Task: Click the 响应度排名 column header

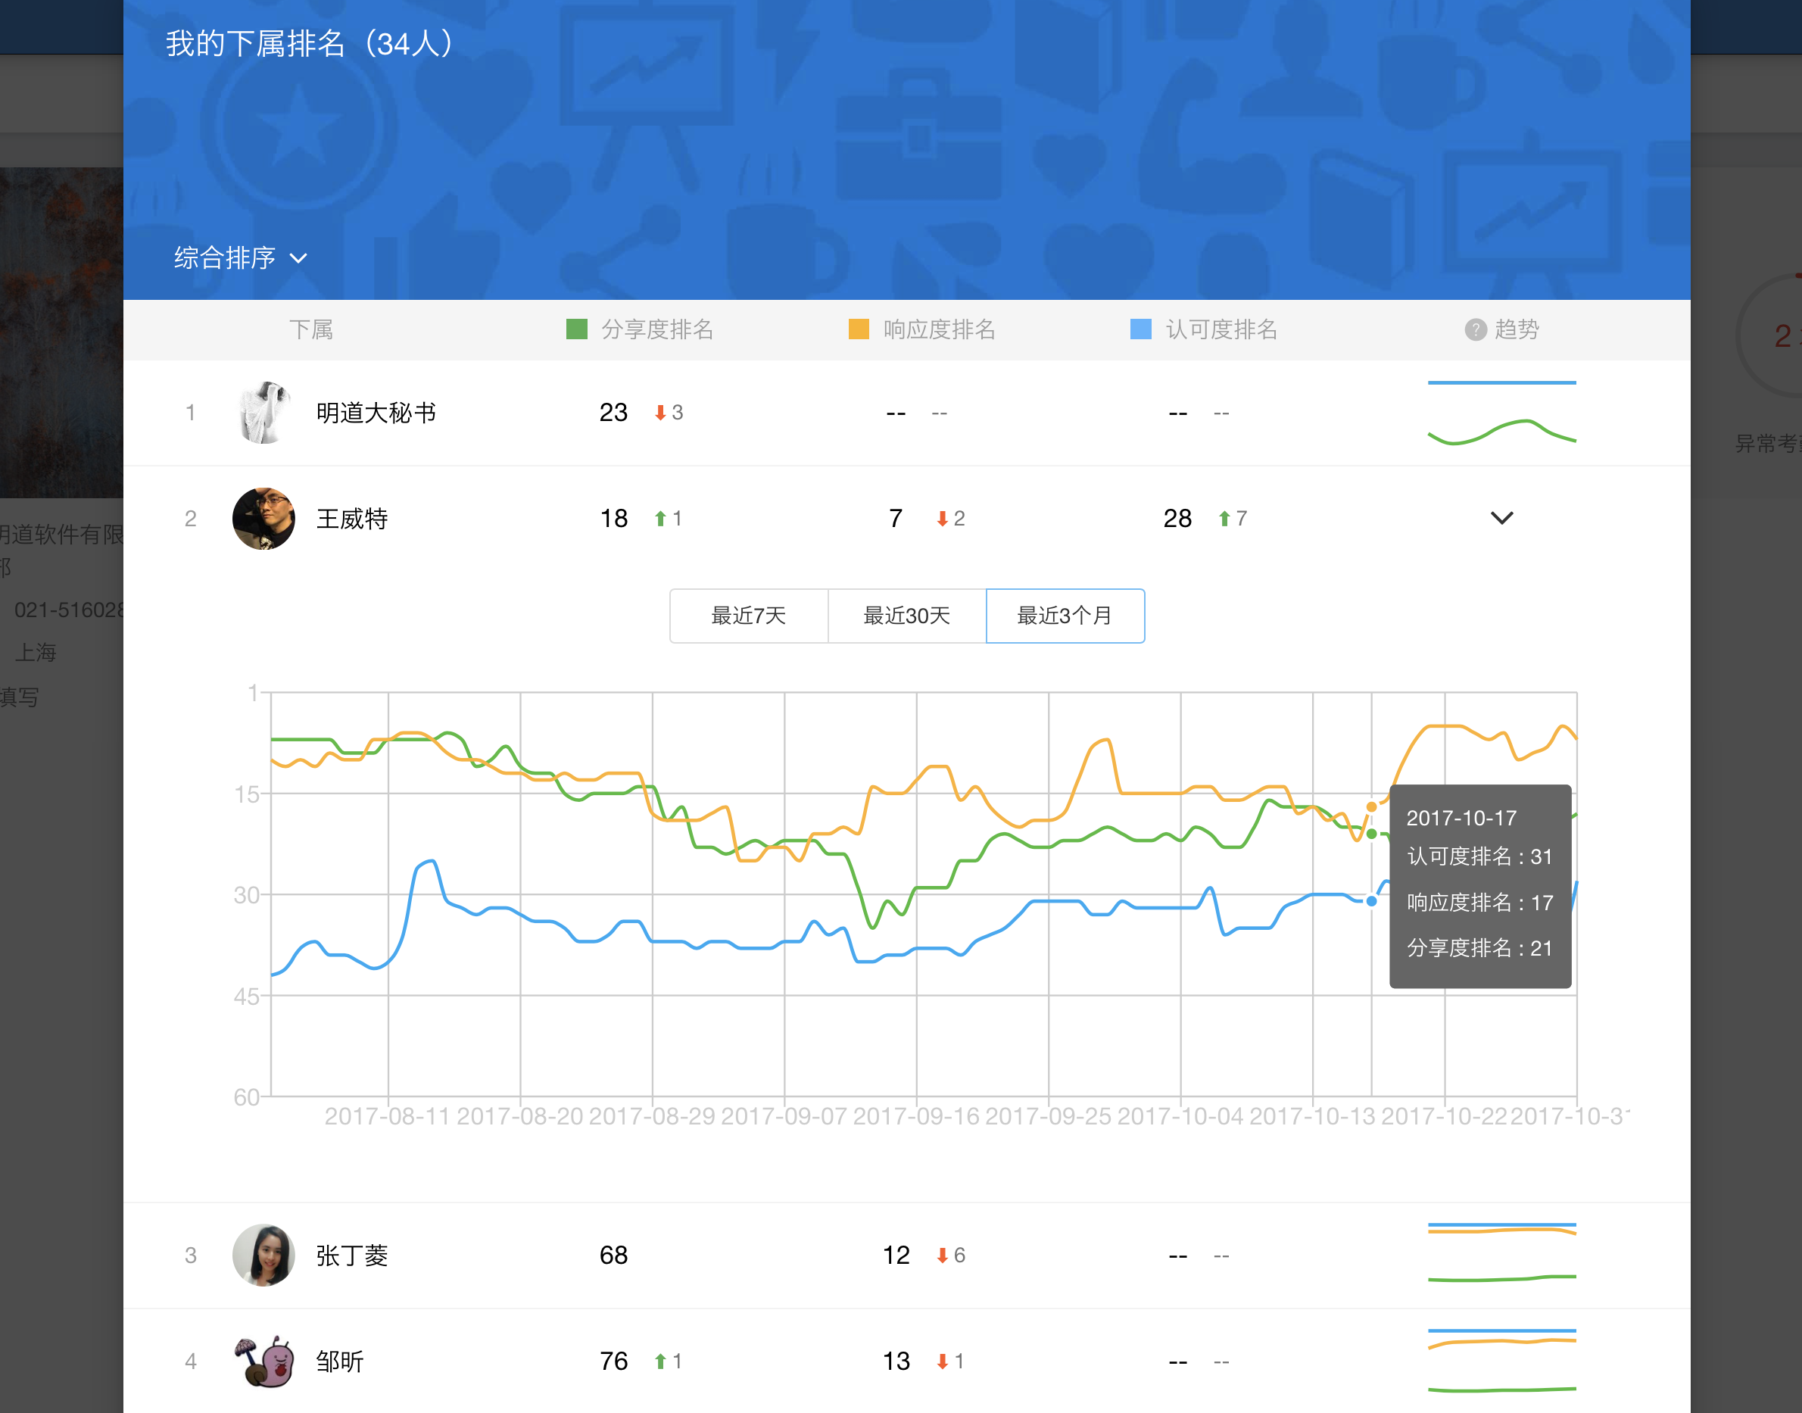Action: [940, 329]
